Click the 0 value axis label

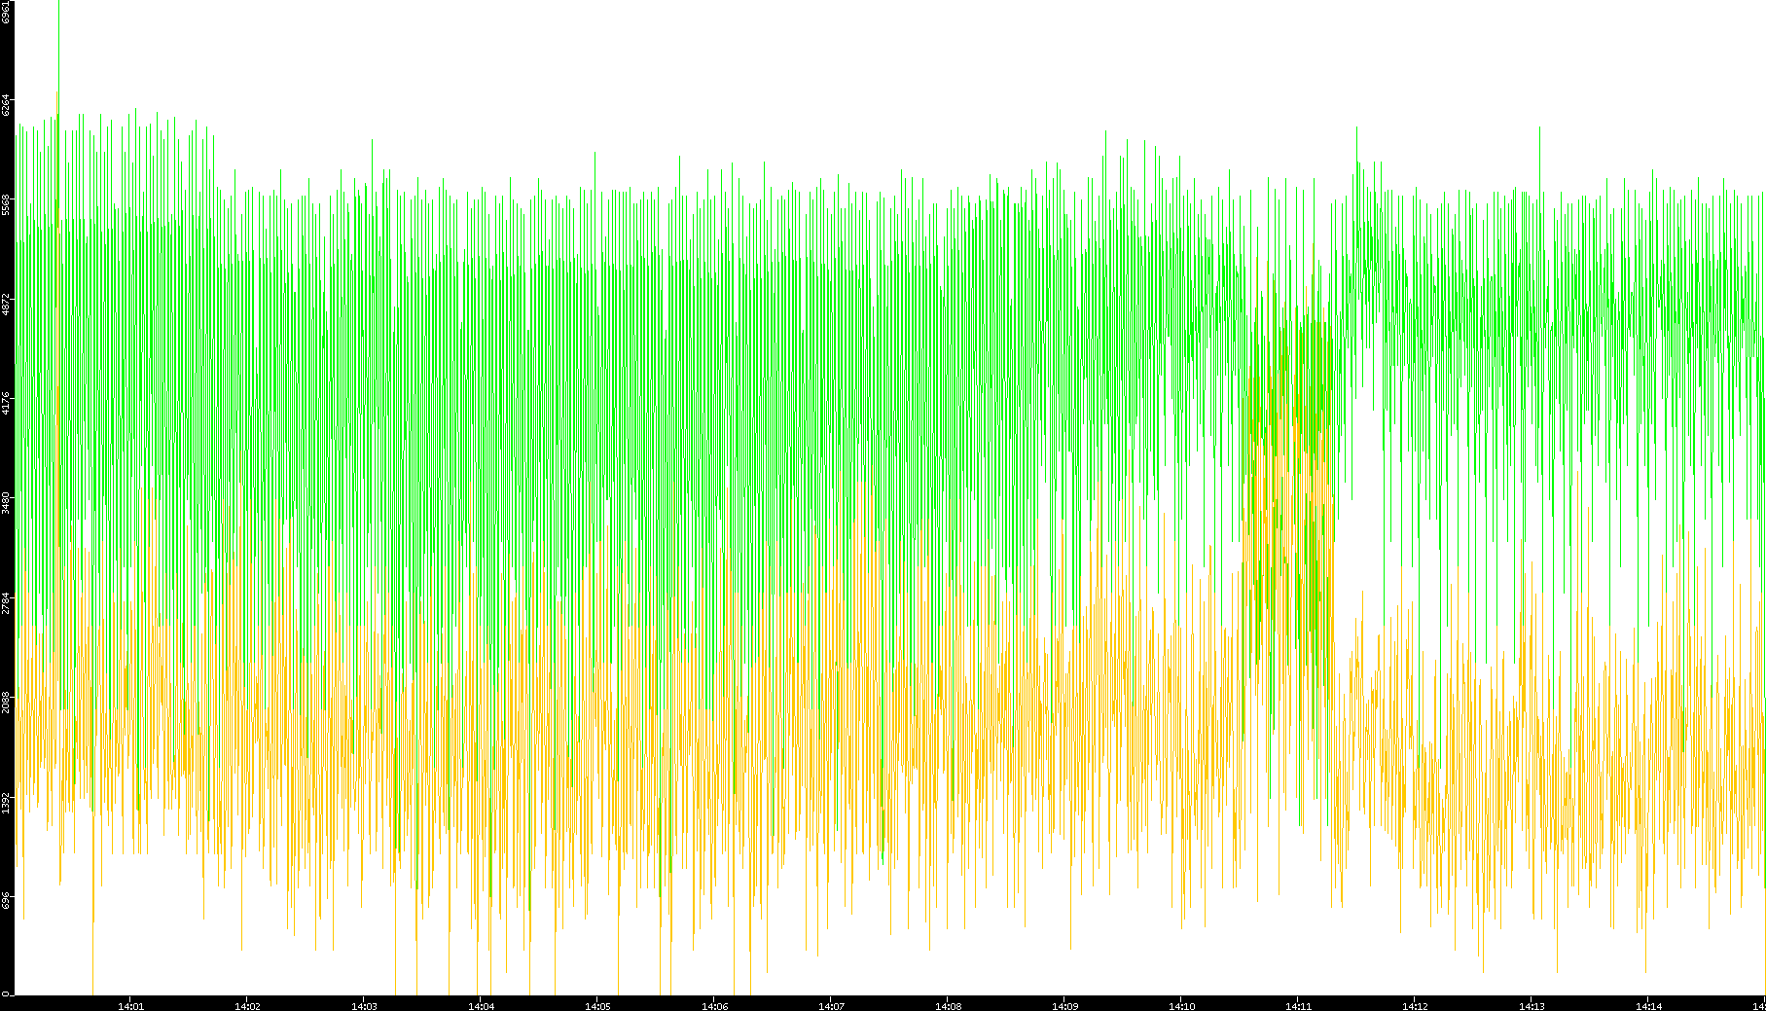7,993
